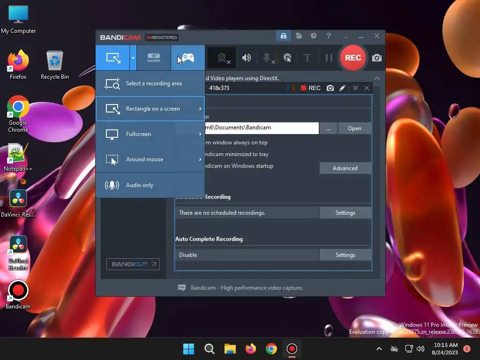Click the lock icon in Bandicam title bar
The width and height of the screenshot is (480, 360).
point(284,36)
